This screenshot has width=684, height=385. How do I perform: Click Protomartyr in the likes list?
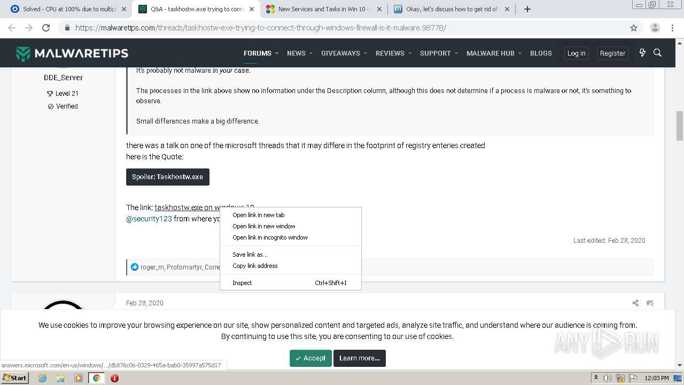click(x=184, y=267)
